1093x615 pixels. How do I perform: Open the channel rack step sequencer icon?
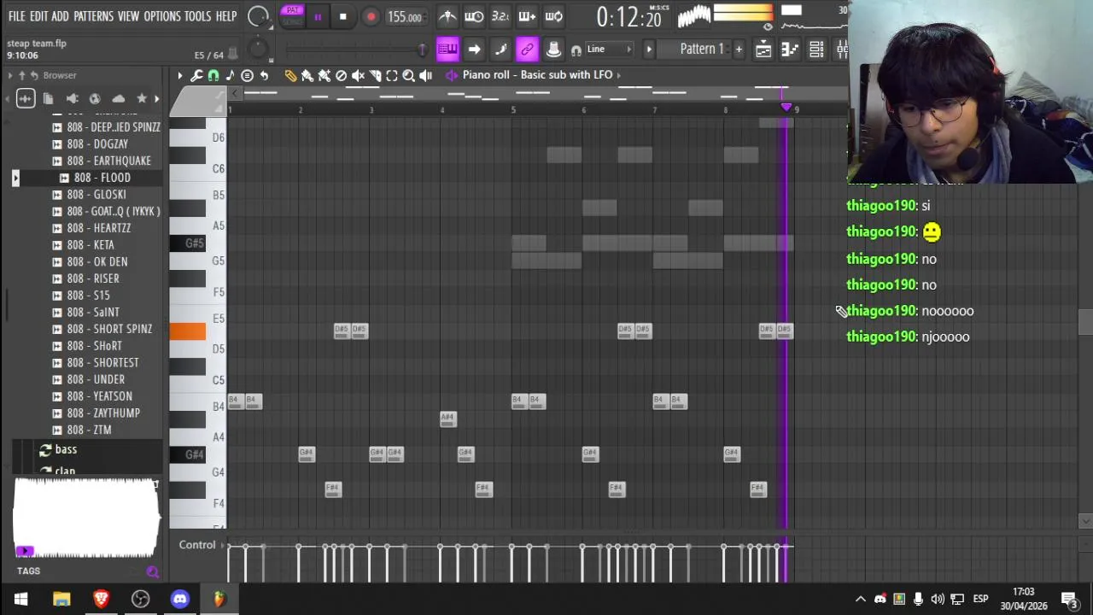pyautogui.click(x=816, y=50)
